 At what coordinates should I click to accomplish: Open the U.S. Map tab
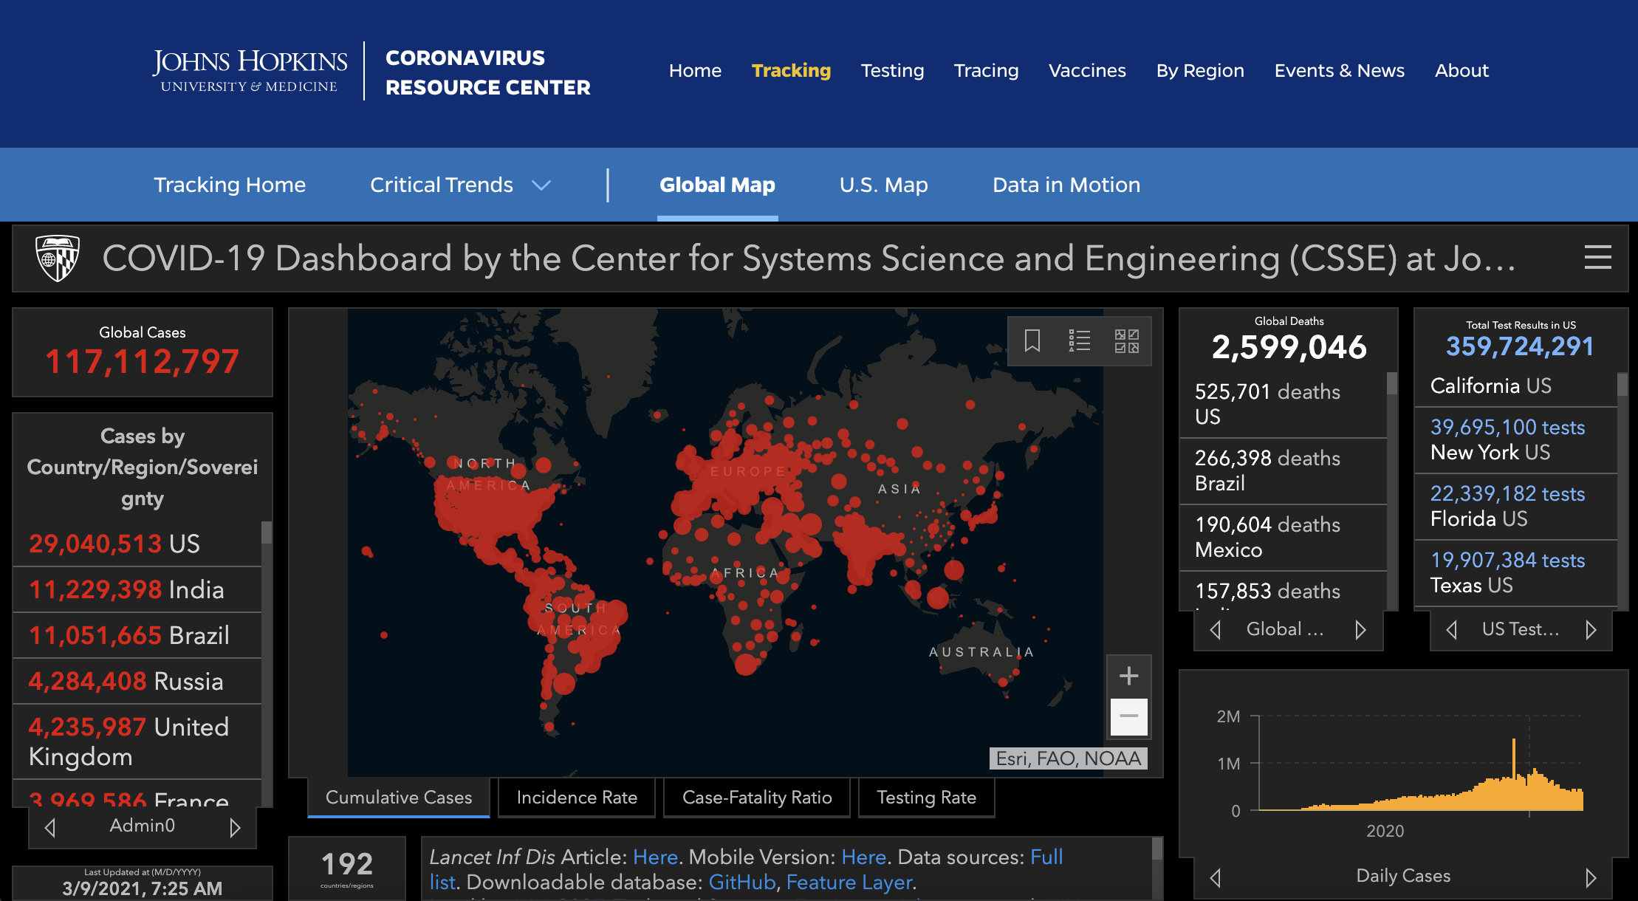pyautogui.click(x=883, y=185)
